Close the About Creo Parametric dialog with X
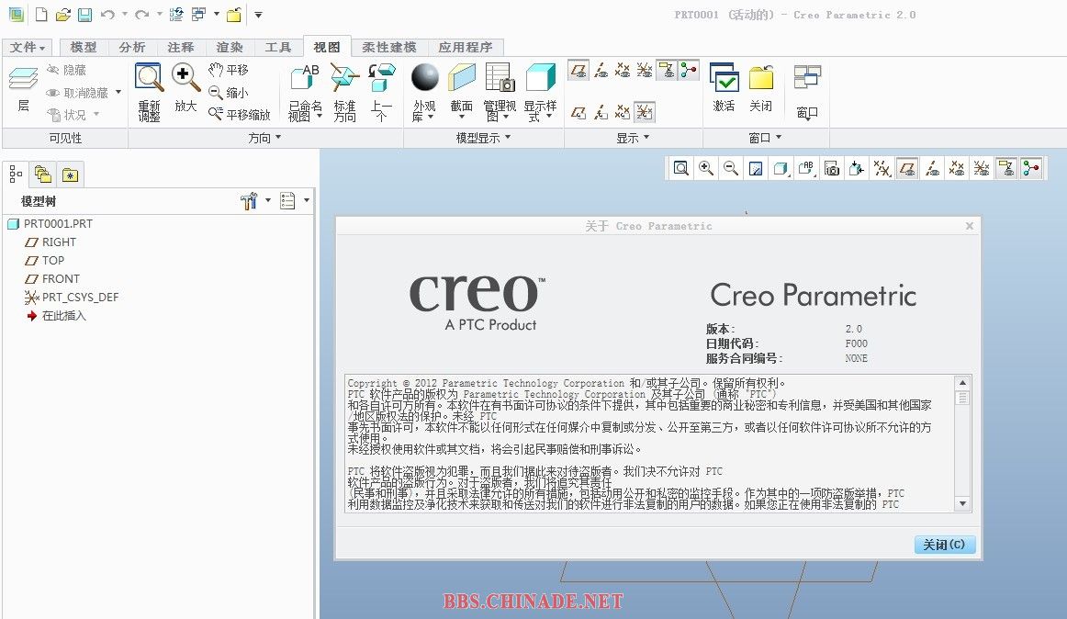Image resolution: width=1067 pixels, height=619 pixels. click(970, 225)
